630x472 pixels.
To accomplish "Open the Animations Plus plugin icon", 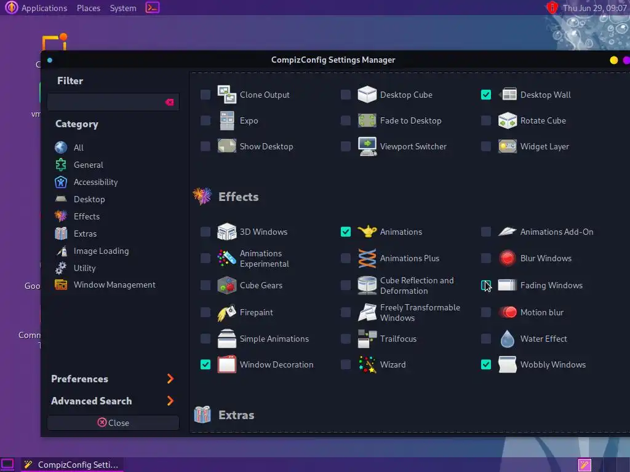I will [367, 258].
